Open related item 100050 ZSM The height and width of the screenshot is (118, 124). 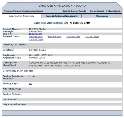coord(73,36)
